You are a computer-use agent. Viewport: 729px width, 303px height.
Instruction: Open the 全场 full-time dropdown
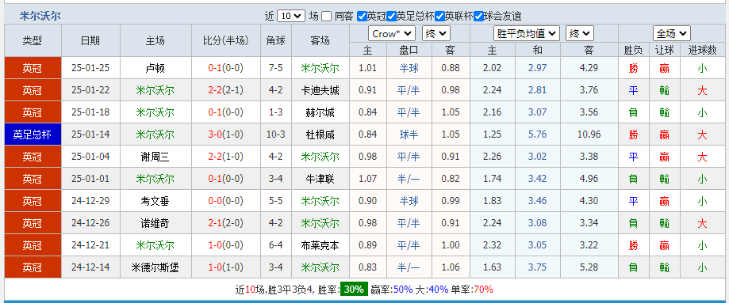coord(671,33)
